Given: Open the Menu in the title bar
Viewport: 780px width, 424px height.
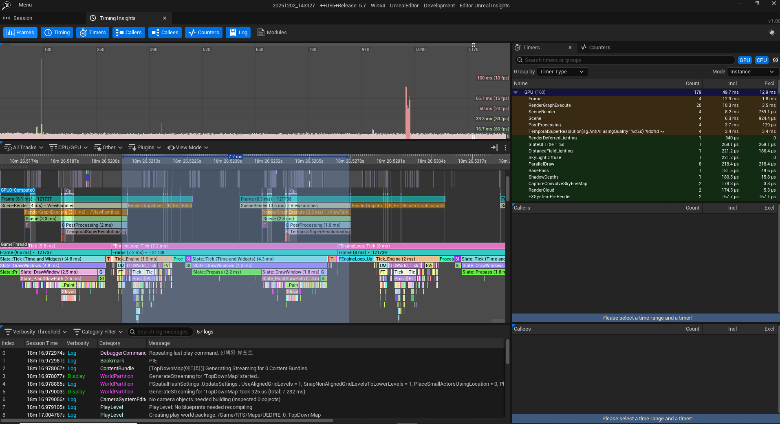Looking at the screenshot, I should point(25,5).
